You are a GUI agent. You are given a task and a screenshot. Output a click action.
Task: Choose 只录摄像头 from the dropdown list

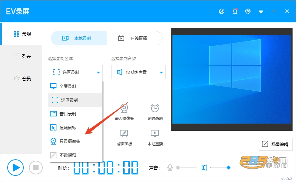(75, 141)
